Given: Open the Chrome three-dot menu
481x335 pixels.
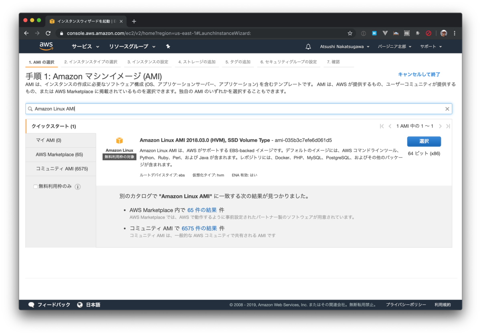Looking at the screenshot, I should (455, 33).
